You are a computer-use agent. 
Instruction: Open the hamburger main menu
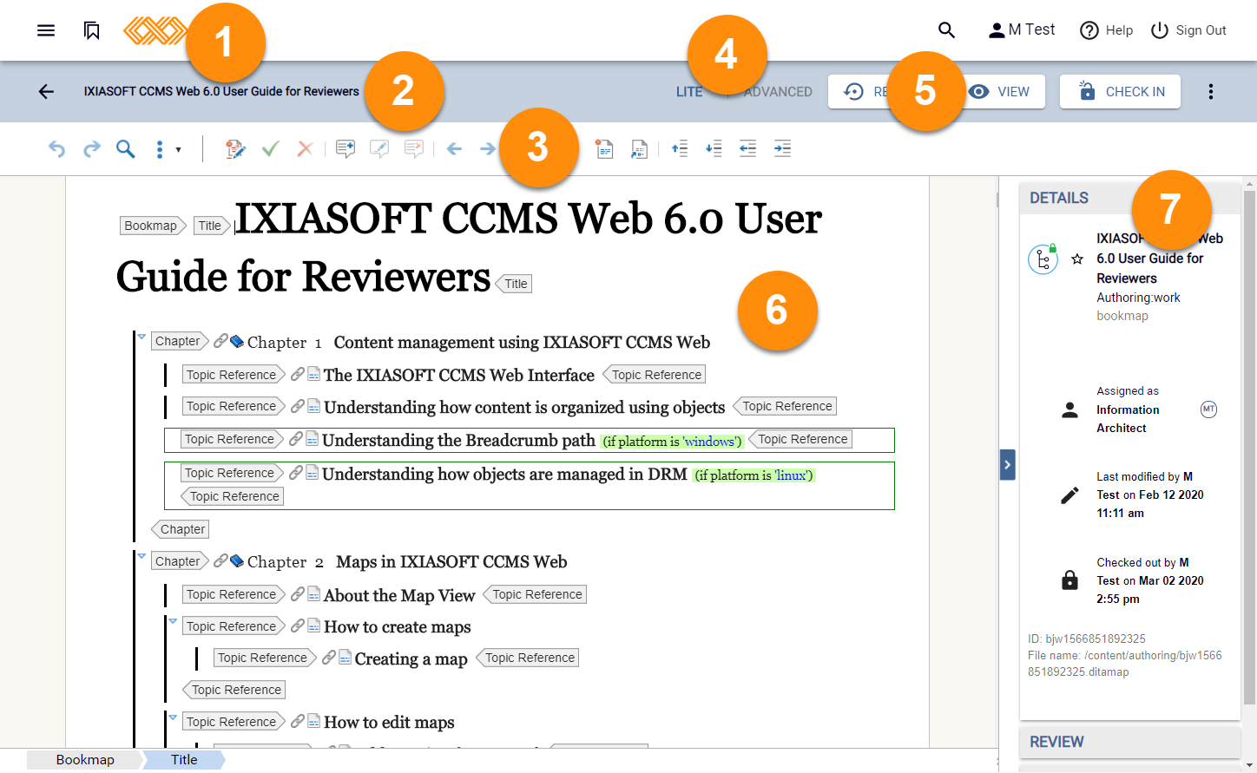point(46,30)
